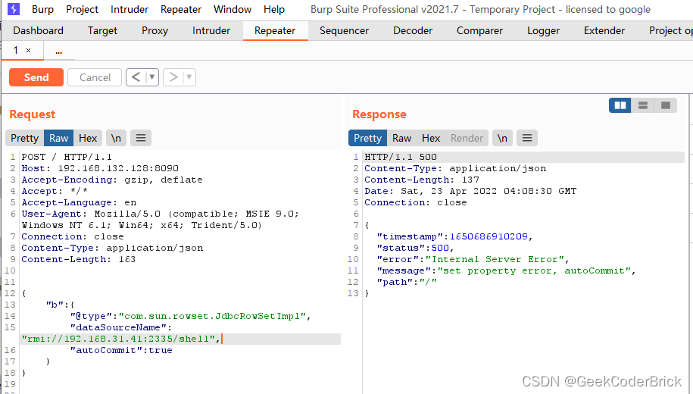The height and width of the screenshot is (394, 693).
Task: Switch Response view to Hex
Action: 431,138
